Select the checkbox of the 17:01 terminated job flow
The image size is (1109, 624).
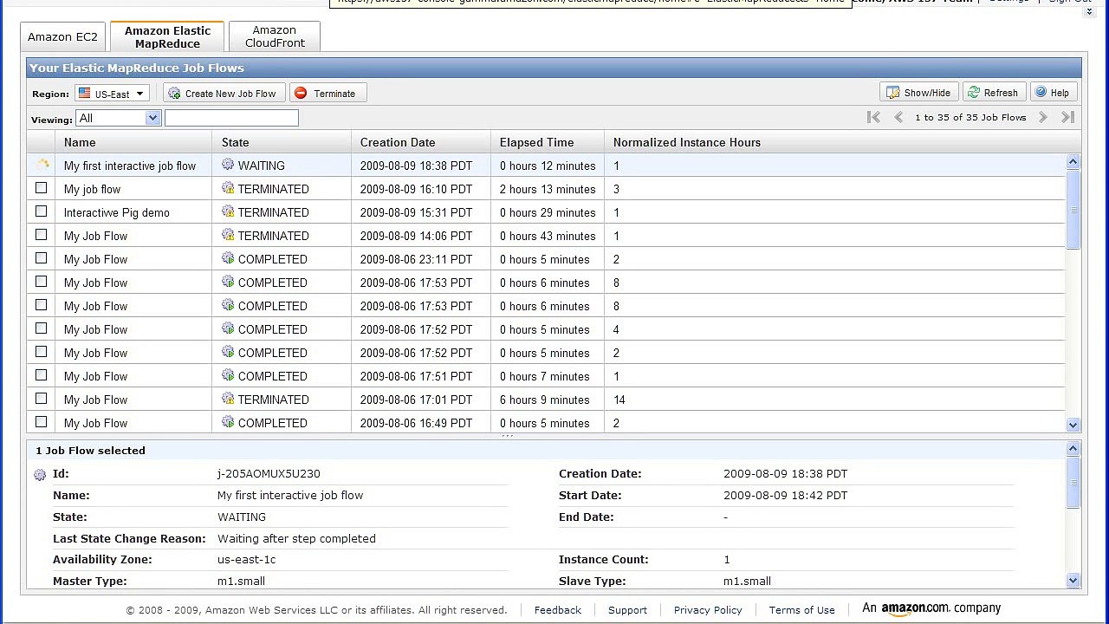point(41,399)
